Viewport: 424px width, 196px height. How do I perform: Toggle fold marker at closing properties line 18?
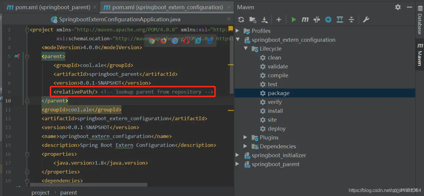[x=27, y=172]
